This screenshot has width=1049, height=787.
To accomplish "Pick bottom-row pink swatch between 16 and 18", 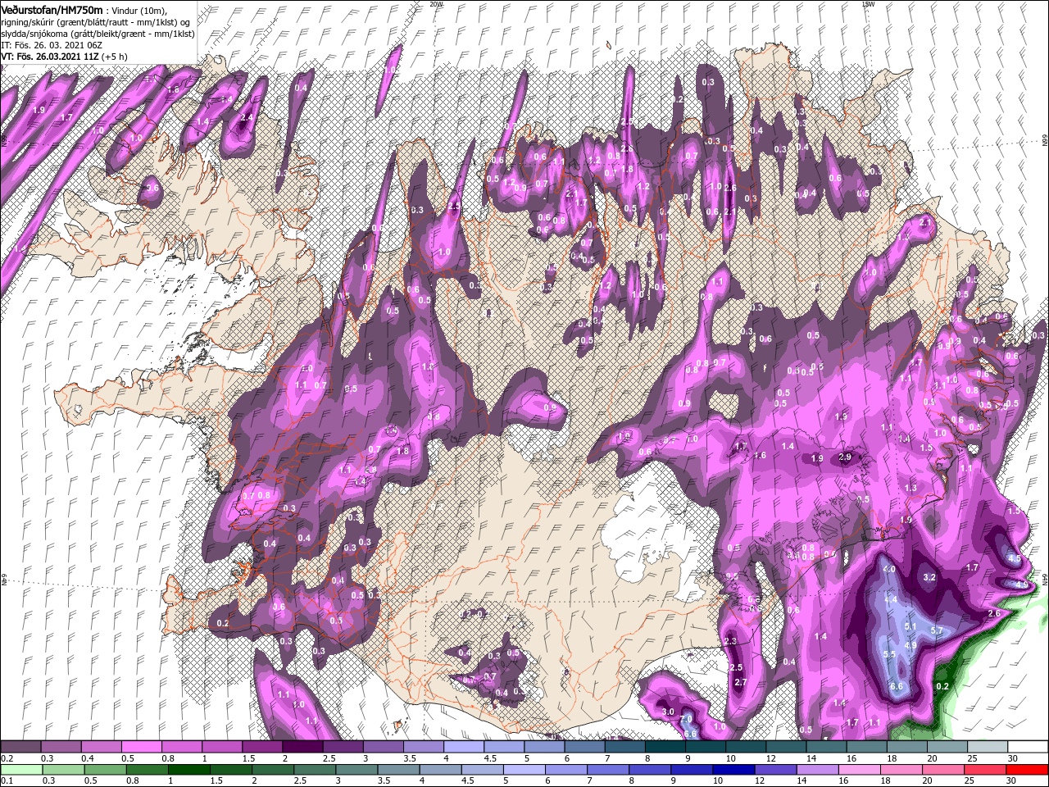I will 861,770.
